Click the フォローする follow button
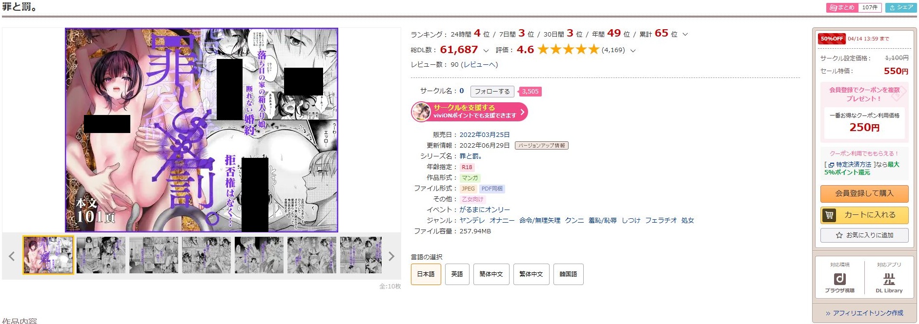The image size is (919, 324). (x=492, y=91)
